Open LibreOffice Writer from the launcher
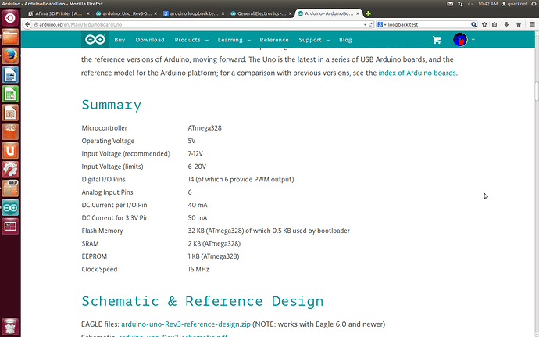Screen dimensions: 539x337 [10, 75]
